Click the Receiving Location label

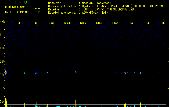click(x=63, y=6)
